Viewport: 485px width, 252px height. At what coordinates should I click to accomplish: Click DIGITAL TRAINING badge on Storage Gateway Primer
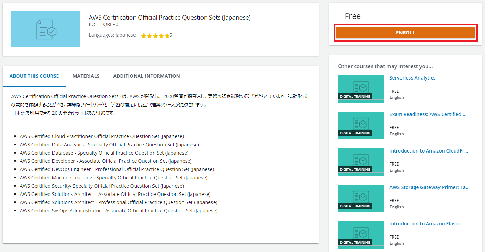(355, 206)
